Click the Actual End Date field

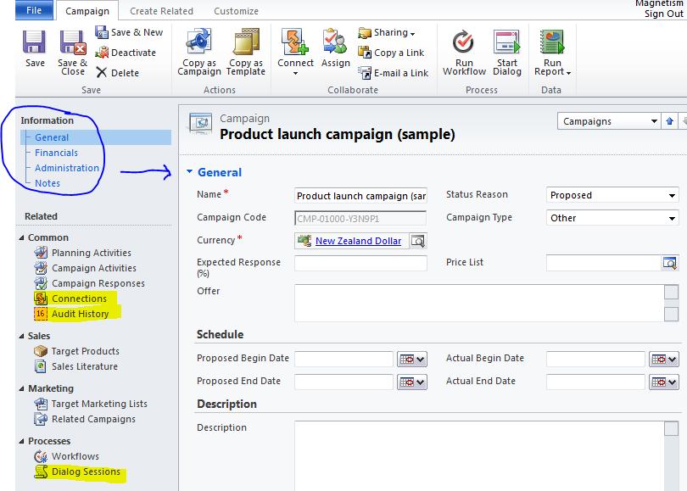pos(595,382)
